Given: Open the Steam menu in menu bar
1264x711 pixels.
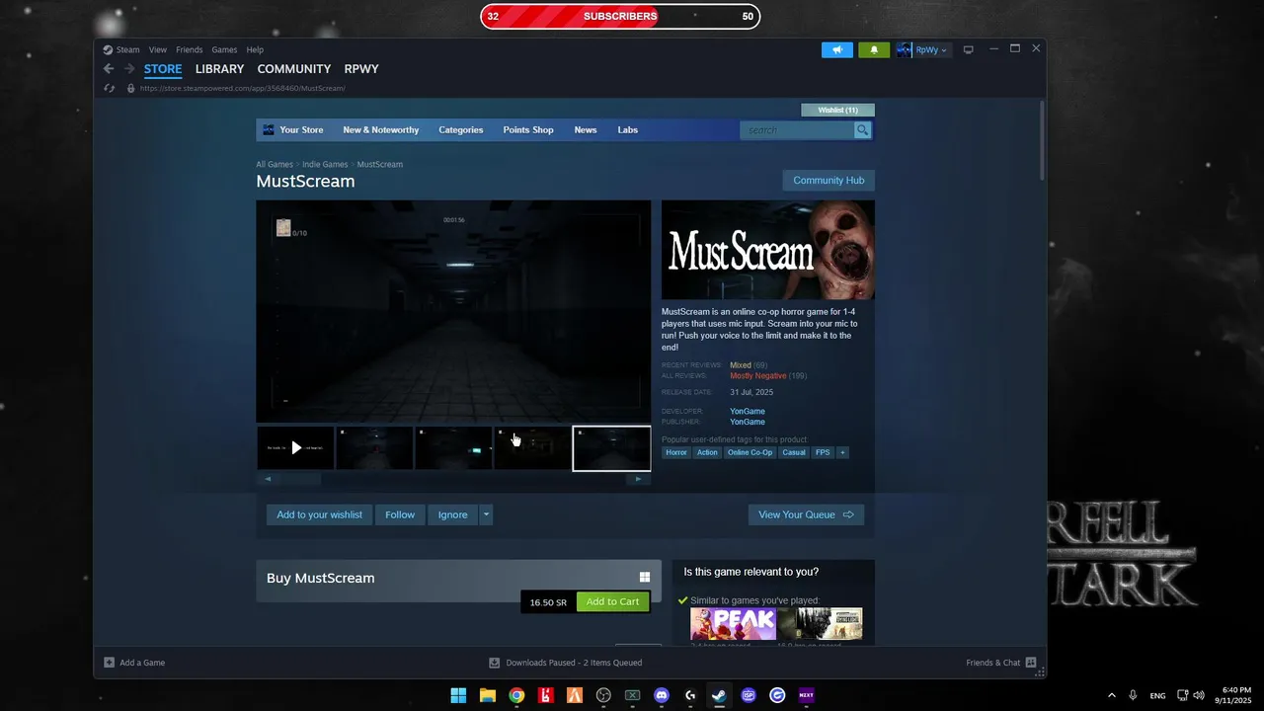Looking at the screenshot, I should click(127, 49).
